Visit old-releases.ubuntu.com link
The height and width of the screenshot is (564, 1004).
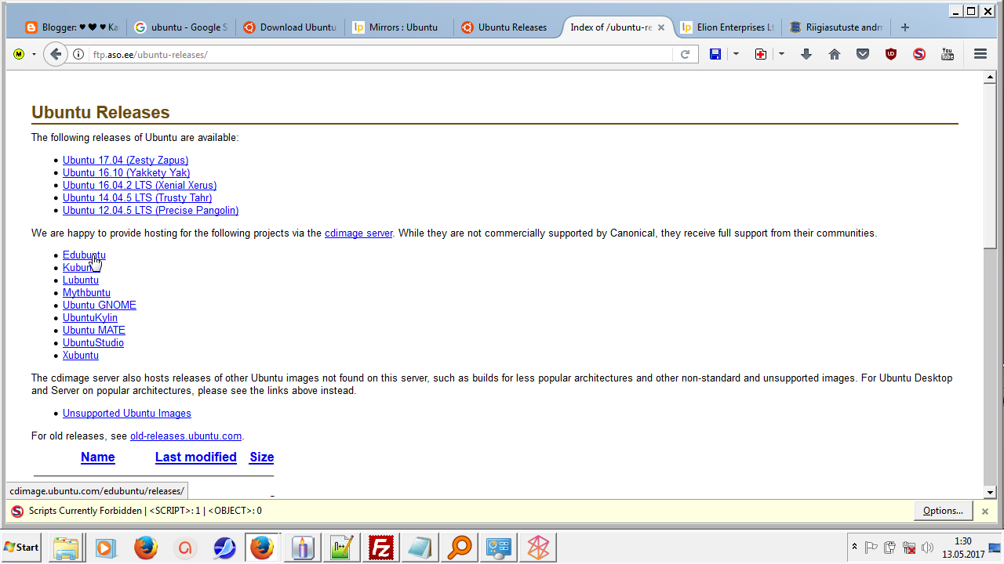pos(186,436)
